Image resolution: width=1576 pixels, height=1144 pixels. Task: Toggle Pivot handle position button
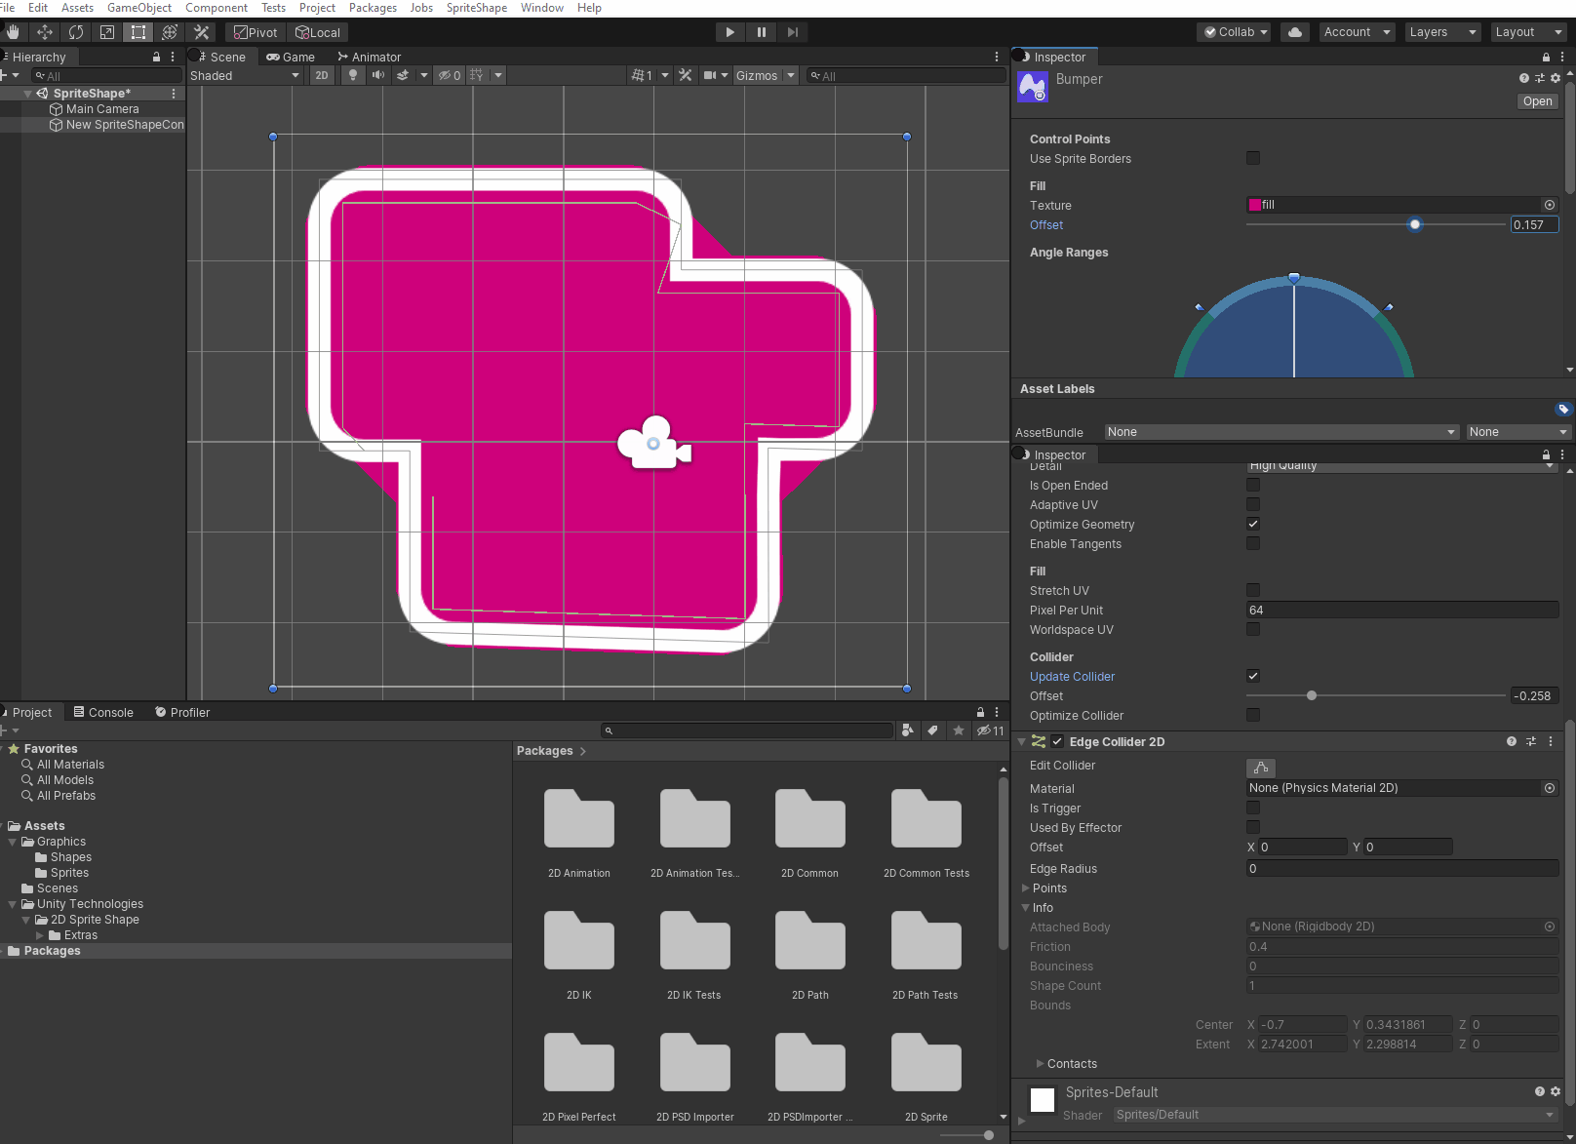[256, 32]
